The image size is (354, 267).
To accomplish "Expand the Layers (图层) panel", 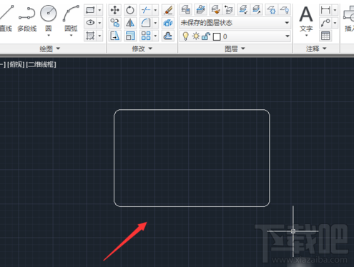I will (x=235, y=49).
